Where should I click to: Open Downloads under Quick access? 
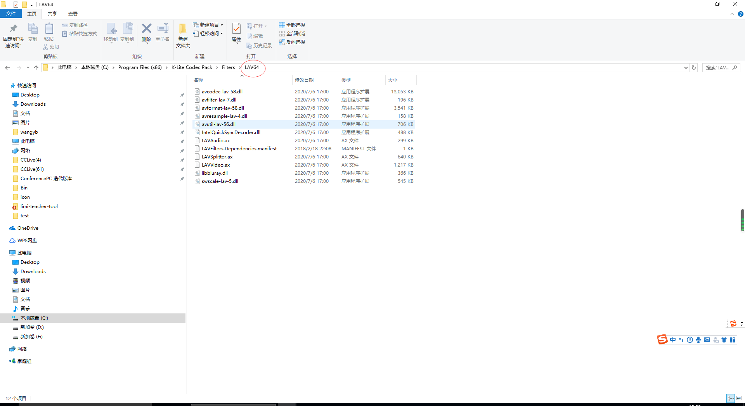click(x=33, y=104)
